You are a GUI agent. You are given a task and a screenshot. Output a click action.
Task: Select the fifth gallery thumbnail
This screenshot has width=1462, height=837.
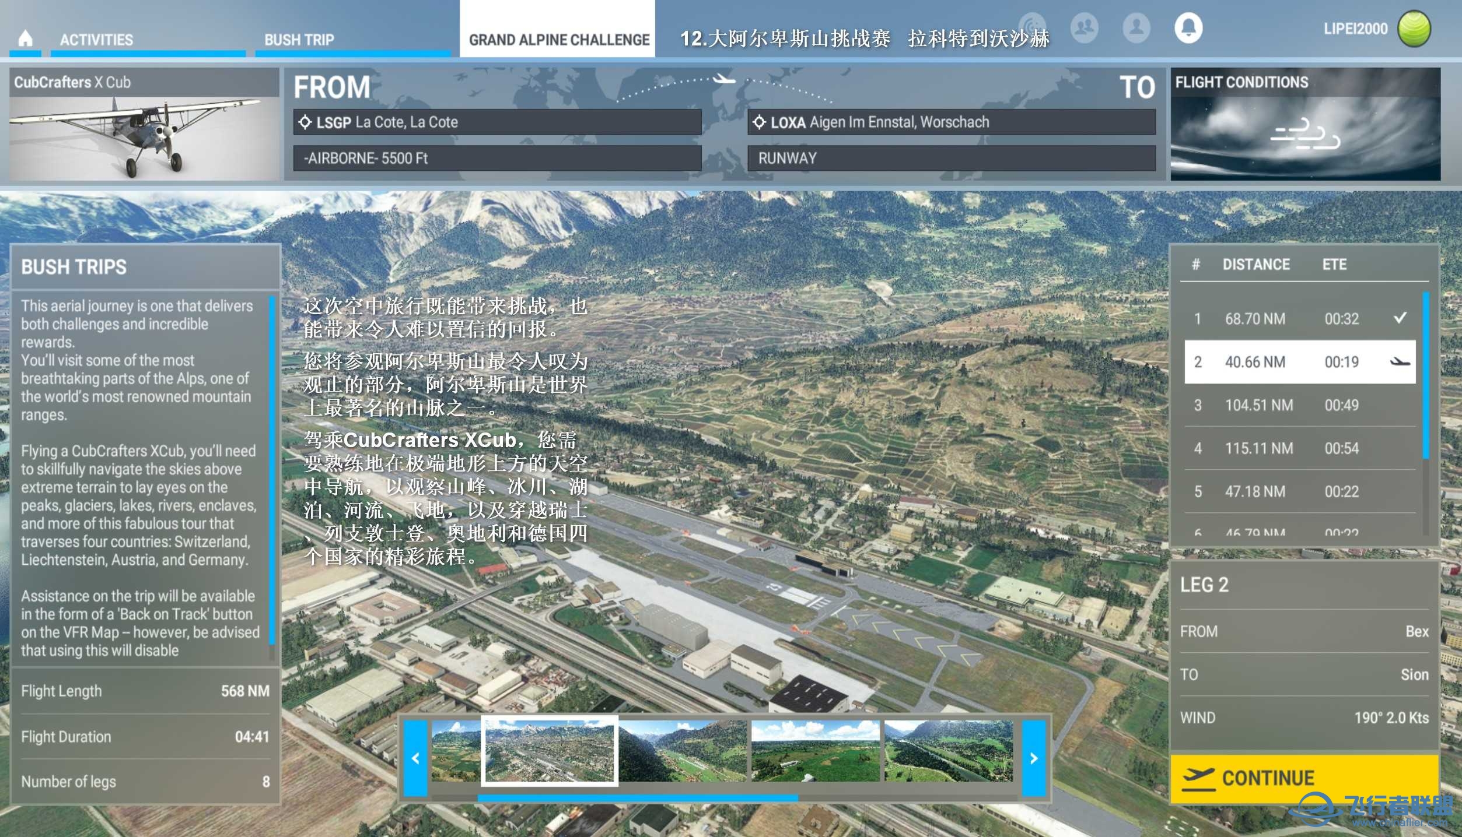coord(949,751)
